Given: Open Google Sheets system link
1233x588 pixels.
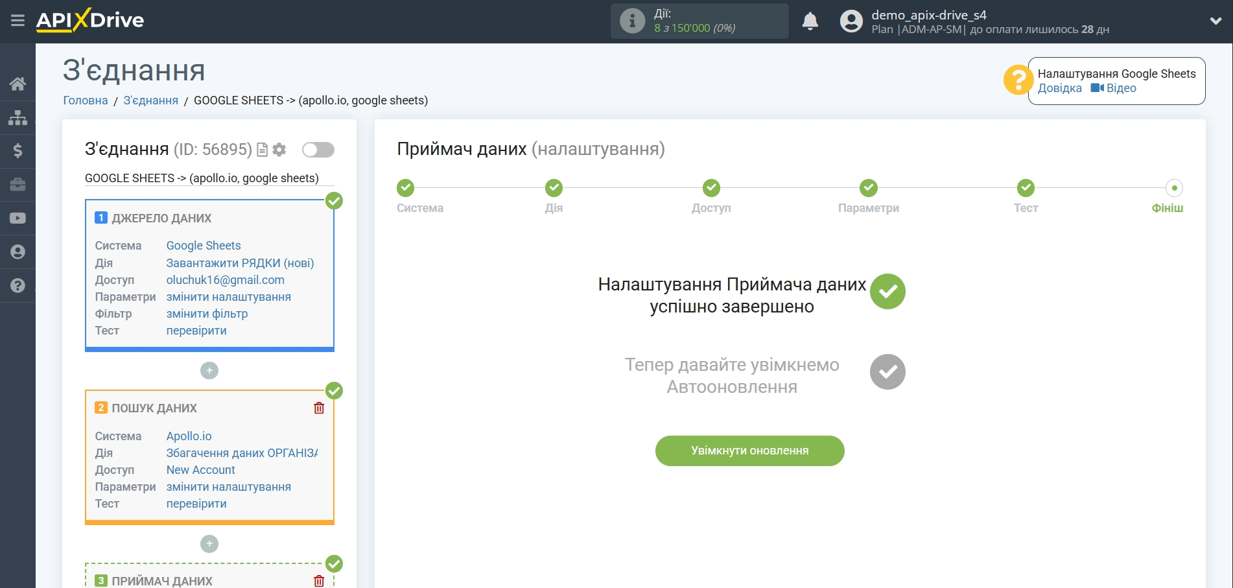Looking at the screenshot, I should (x=204, y=246).
